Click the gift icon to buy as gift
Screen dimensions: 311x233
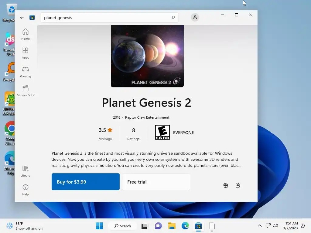[226, 185]
